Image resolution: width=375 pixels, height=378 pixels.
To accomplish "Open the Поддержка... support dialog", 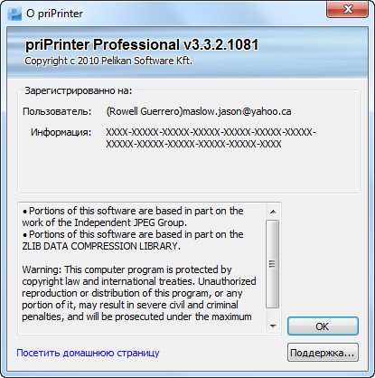I will click(x=323, y=353).
